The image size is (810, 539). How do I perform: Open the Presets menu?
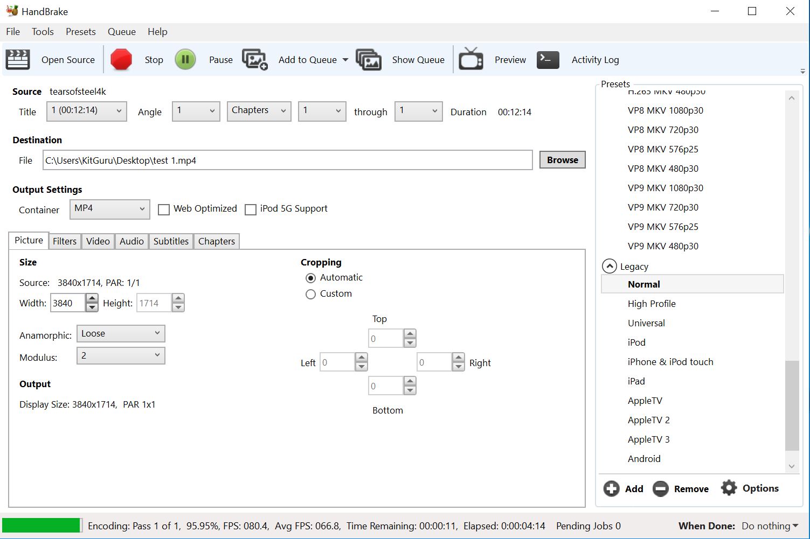(81, 31)
